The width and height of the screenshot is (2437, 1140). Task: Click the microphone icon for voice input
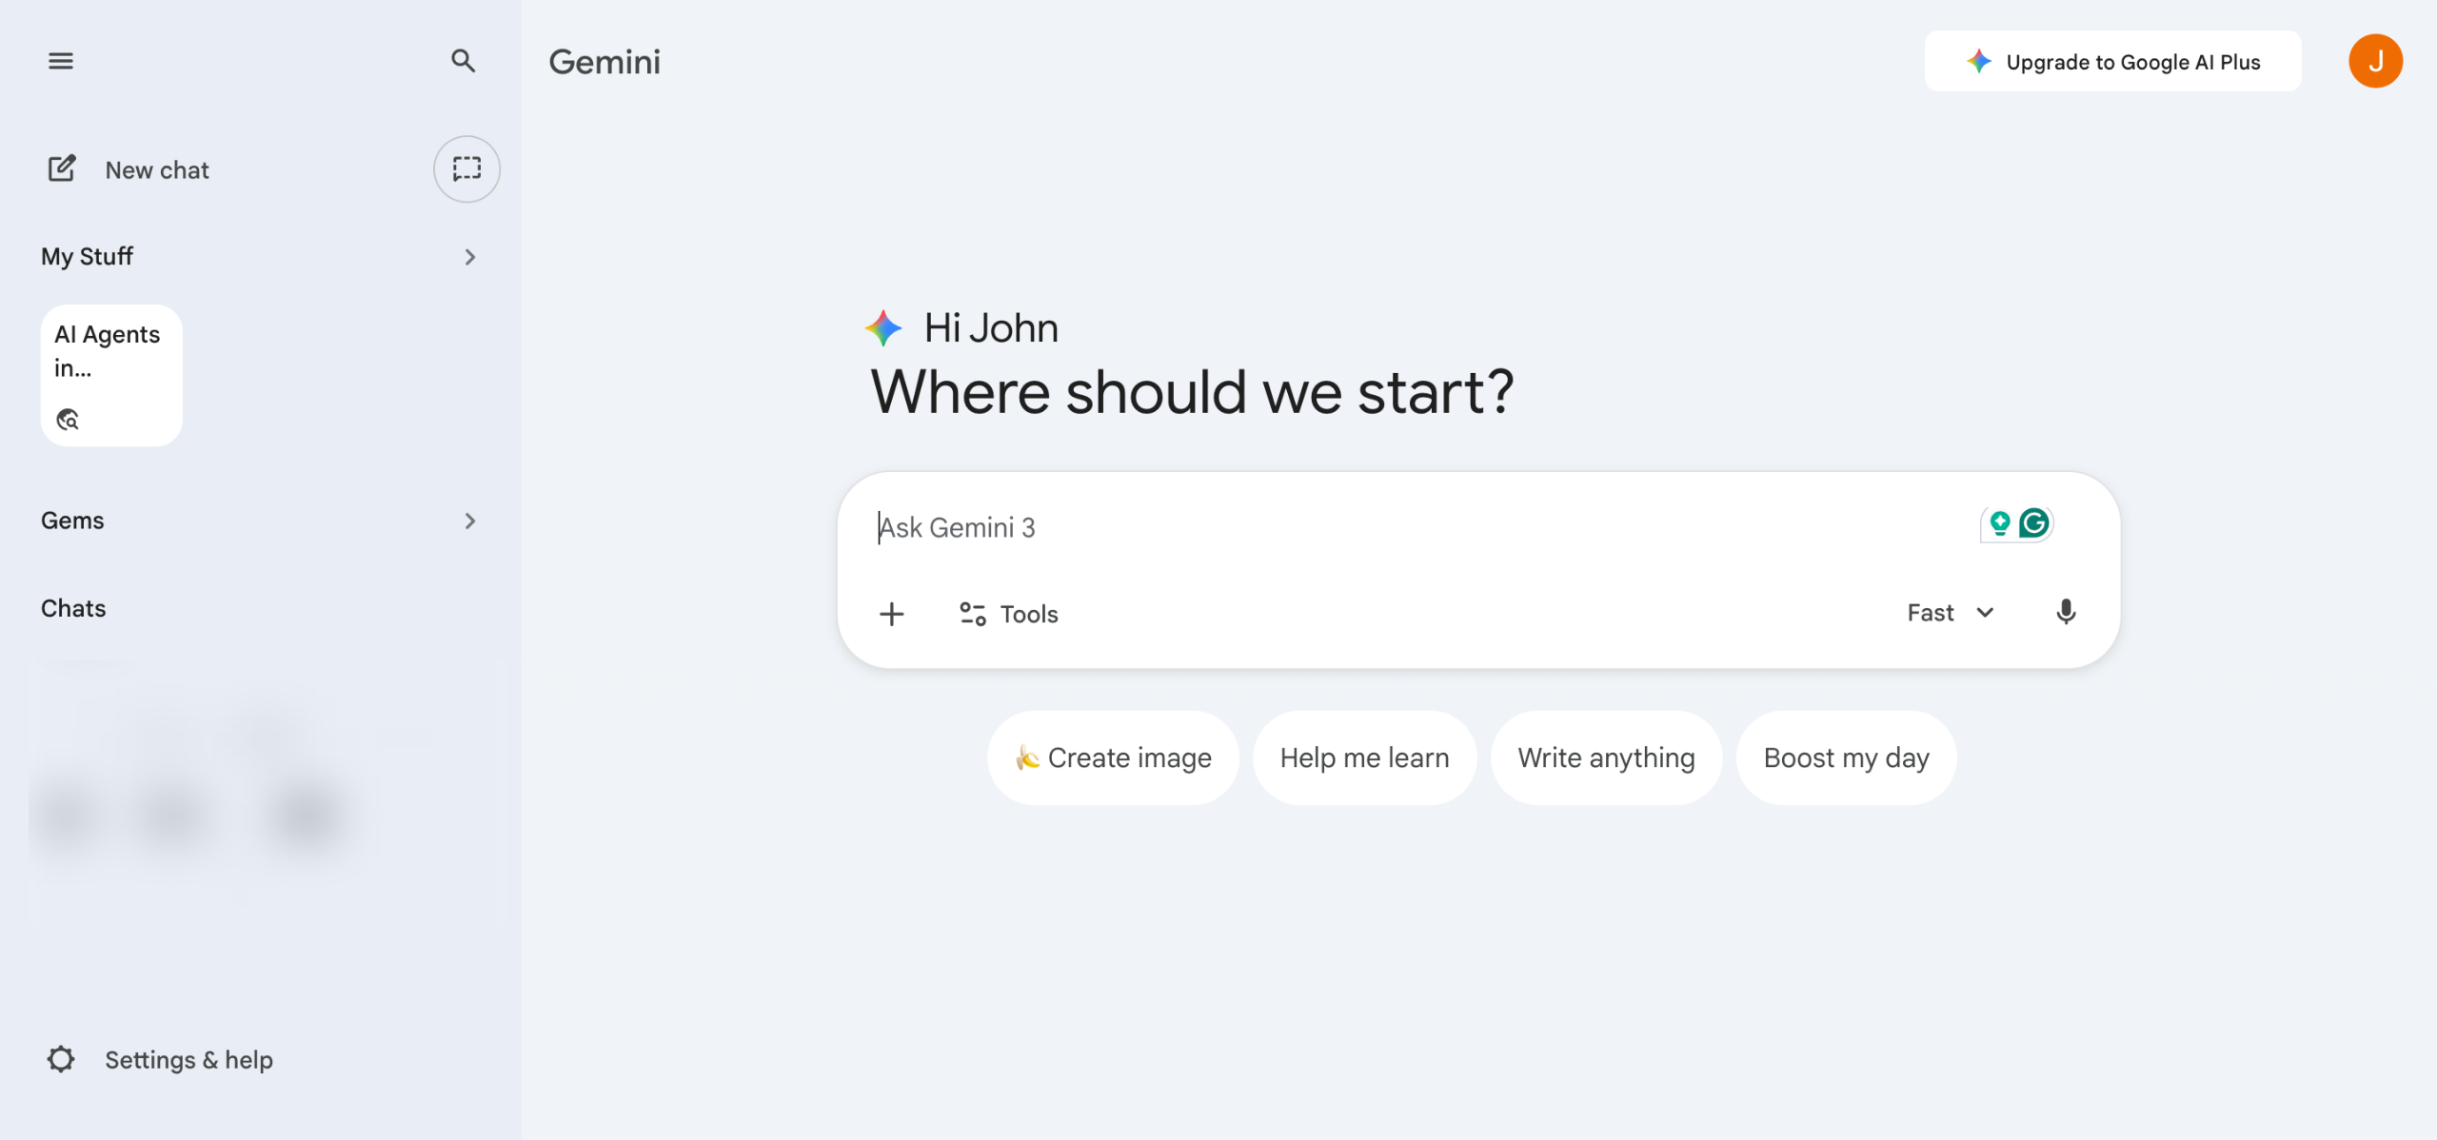pos(2065,612)
